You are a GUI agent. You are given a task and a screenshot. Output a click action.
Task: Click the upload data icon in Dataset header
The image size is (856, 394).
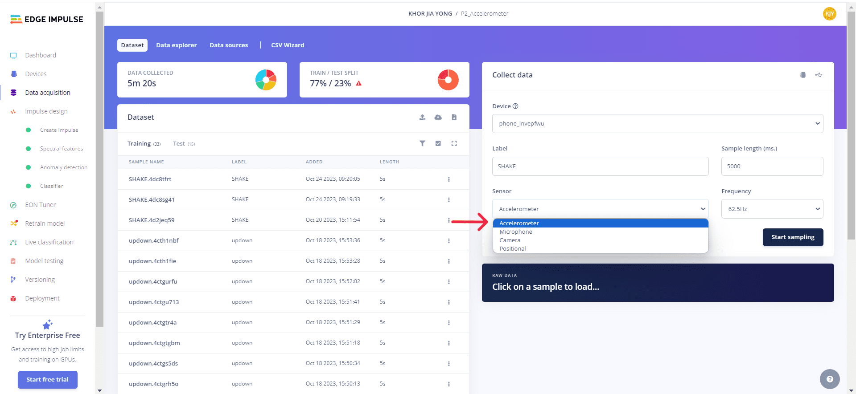pos(422,117)
